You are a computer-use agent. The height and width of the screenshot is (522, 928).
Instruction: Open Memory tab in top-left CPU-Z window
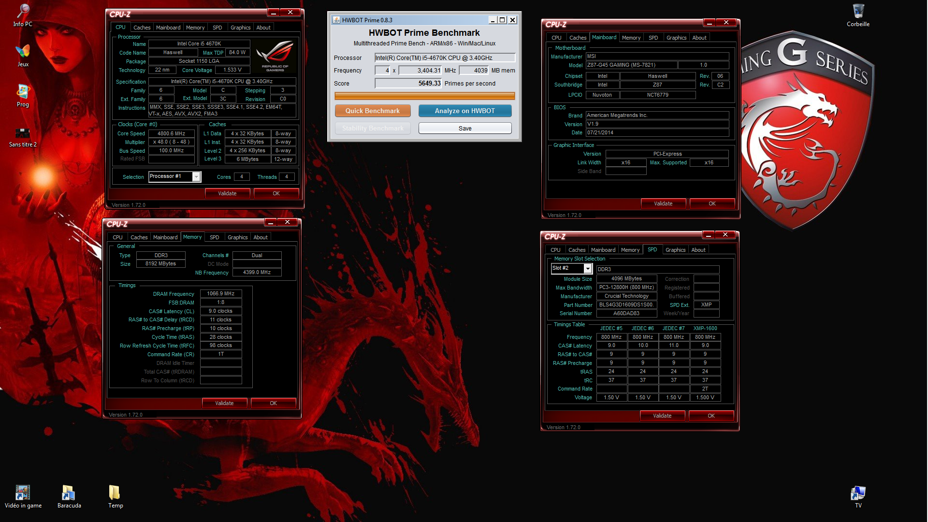195,28
